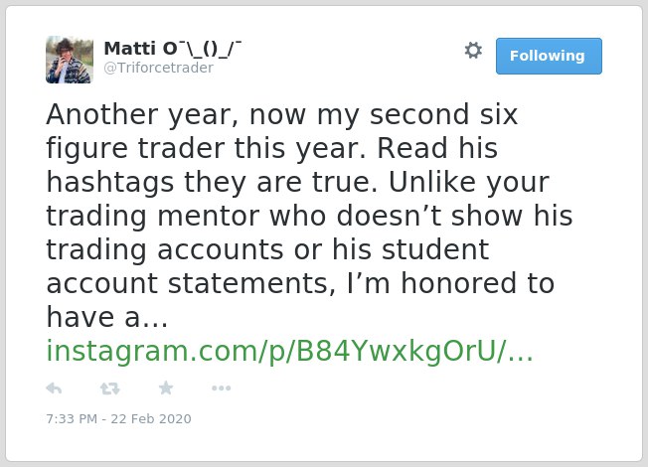Screen dimensions: 648x467
Task: Select the tweet text starting 'Another year'
Action: coord(309,216)
